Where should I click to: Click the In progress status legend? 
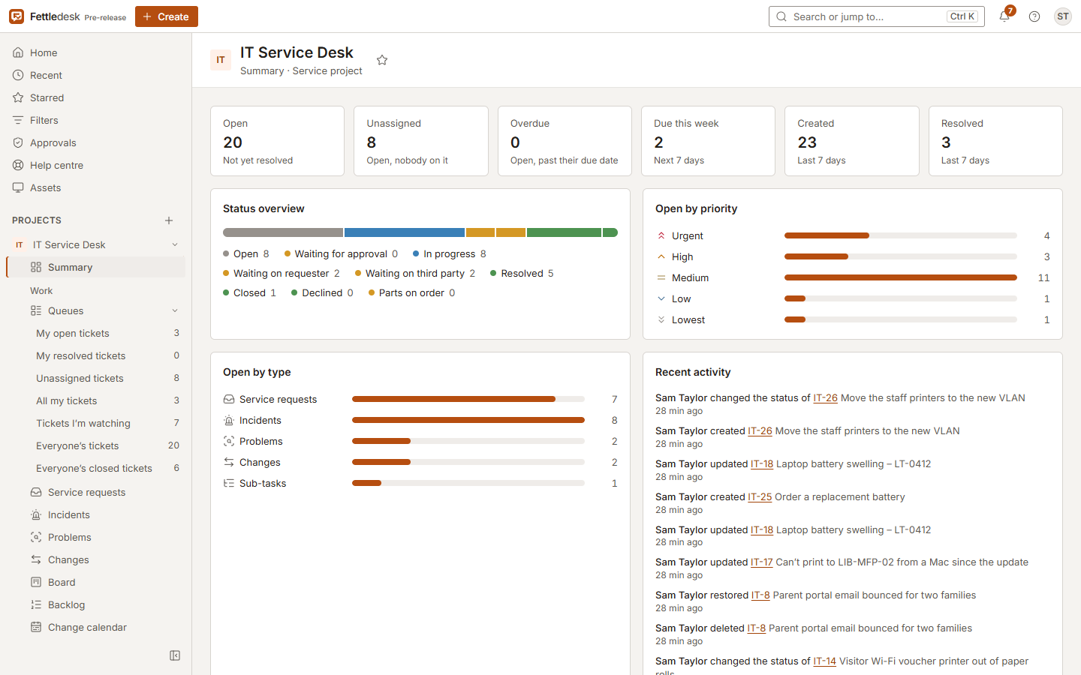pyautogui.click(x=450, y=254)
